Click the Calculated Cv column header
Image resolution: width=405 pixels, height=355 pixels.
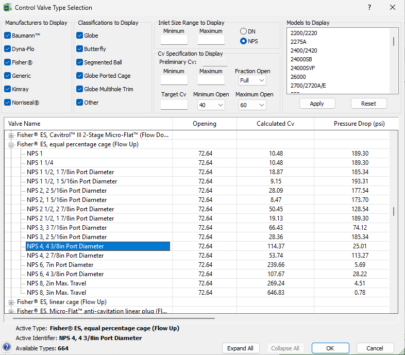click(275, 124)
